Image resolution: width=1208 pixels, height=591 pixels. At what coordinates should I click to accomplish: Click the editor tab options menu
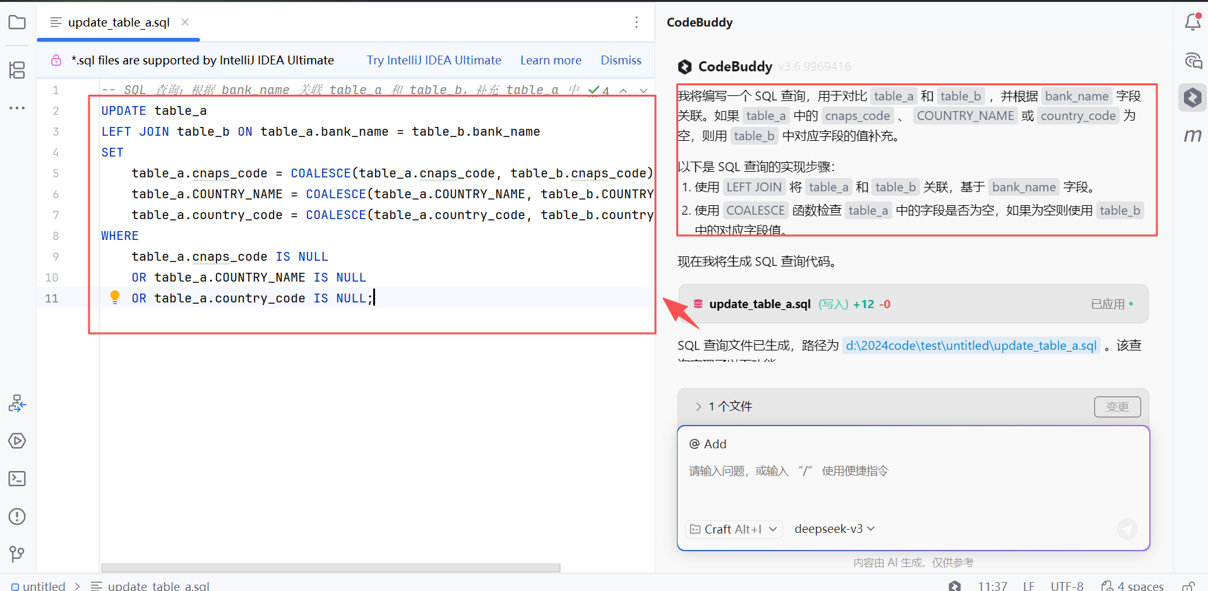click(x=637, y=22)
